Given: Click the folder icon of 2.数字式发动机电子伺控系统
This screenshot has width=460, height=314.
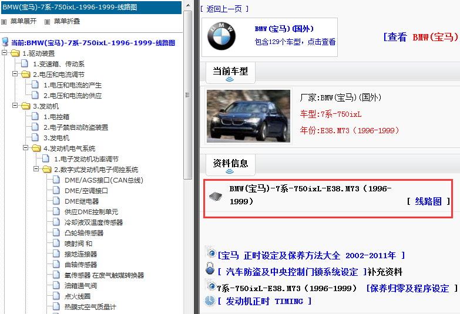Looking at the screenshot, I should 46,170.
